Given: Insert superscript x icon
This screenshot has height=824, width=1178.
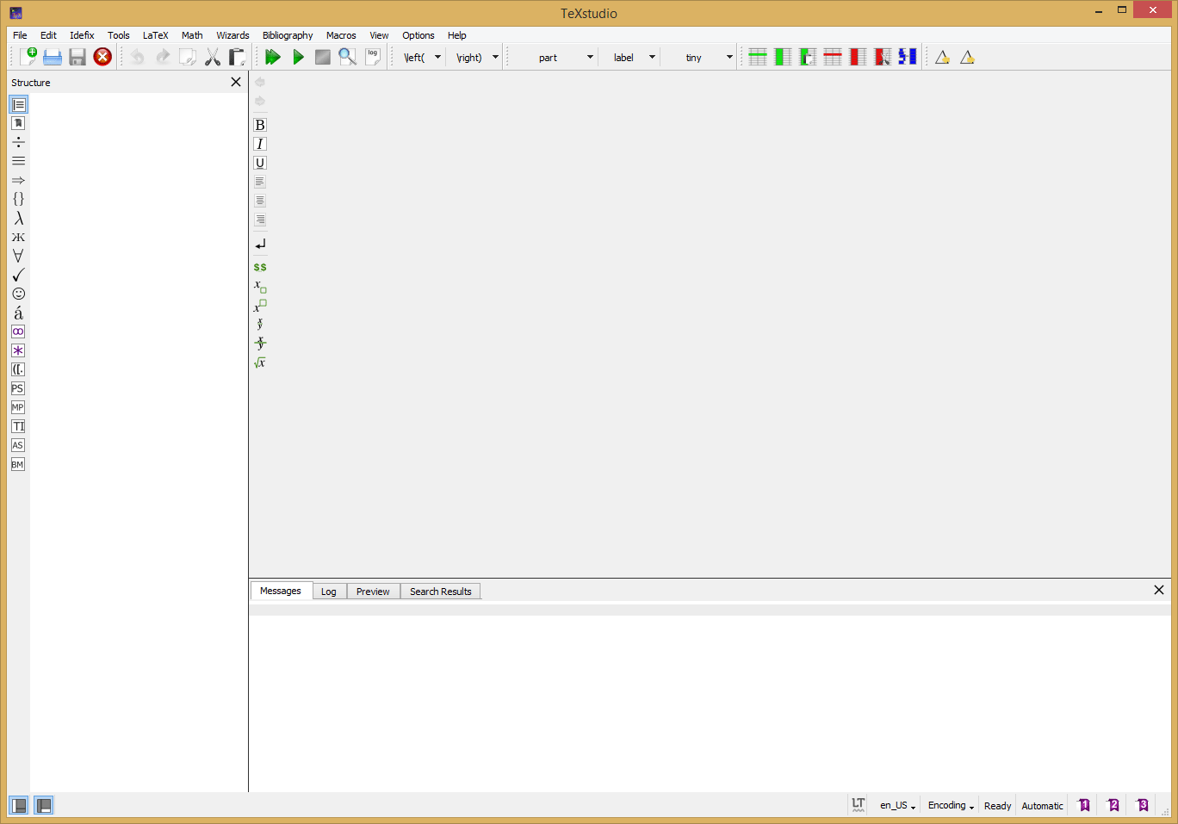Looking at the screenshot, I should coord(260,305).
